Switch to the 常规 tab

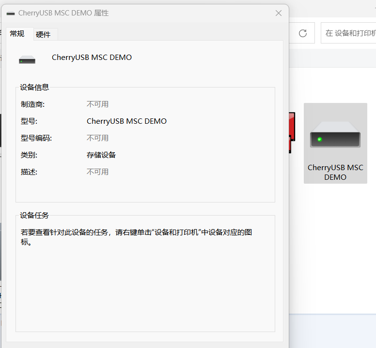[x=17, y=34]
